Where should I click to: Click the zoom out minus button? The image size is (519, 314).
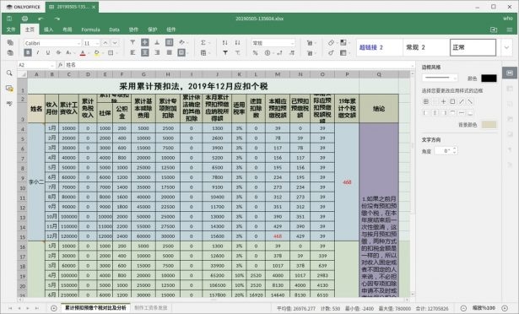(x=463, y=308)
